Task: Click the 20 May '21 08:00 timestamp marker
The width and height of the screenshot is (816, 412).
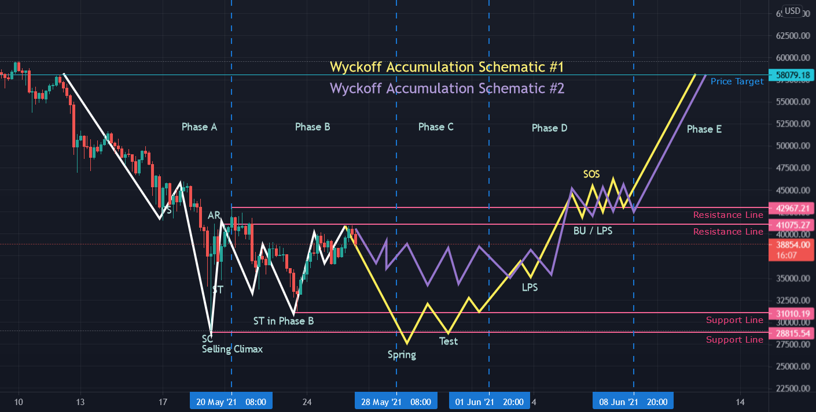Action: [x=231, y=400]
